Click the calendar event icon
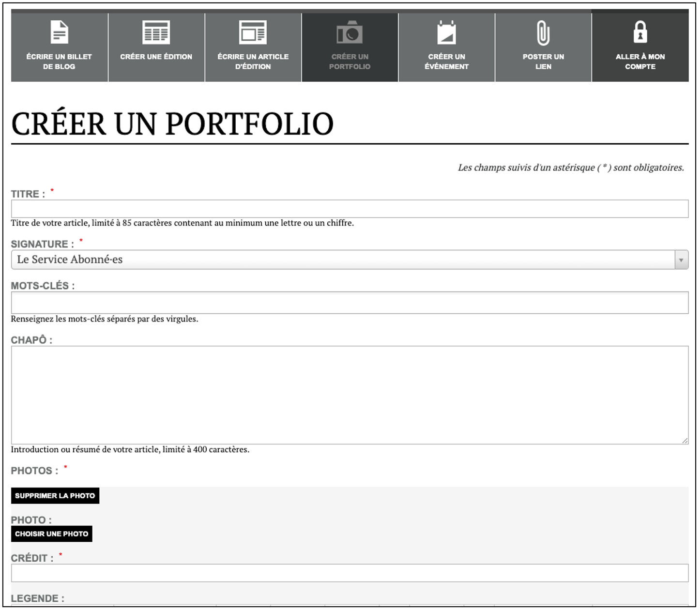 coord(446,32)
